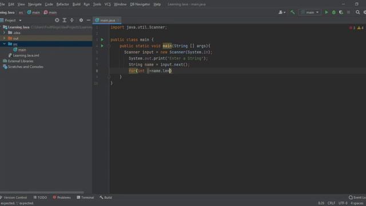The width and height of the screenshot is (366, 206).
Task: Click the error count indicator in editor
Action: tap(352, 28)
